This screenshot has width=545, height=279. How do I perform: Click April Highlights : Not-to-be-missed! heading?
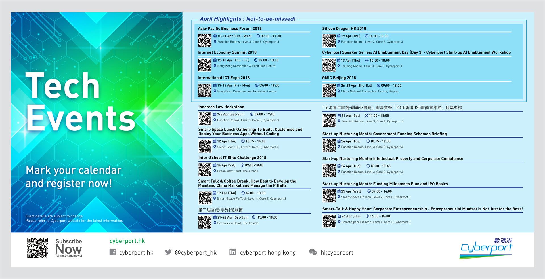tap(248, 19)
